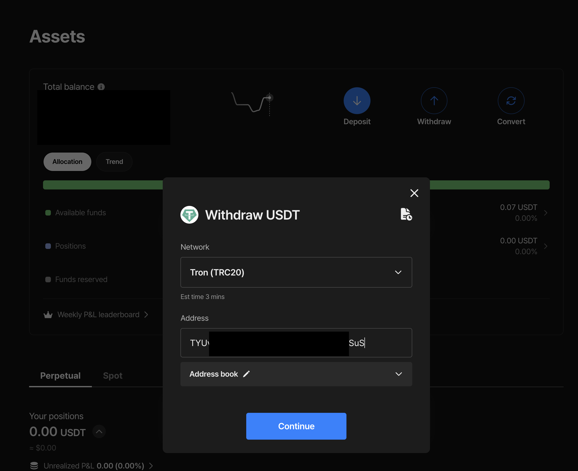Click the Withdraw up-arrow icon
Image resolution: width=578 pixels, height=471 pixels.
(x=434, y=101)
